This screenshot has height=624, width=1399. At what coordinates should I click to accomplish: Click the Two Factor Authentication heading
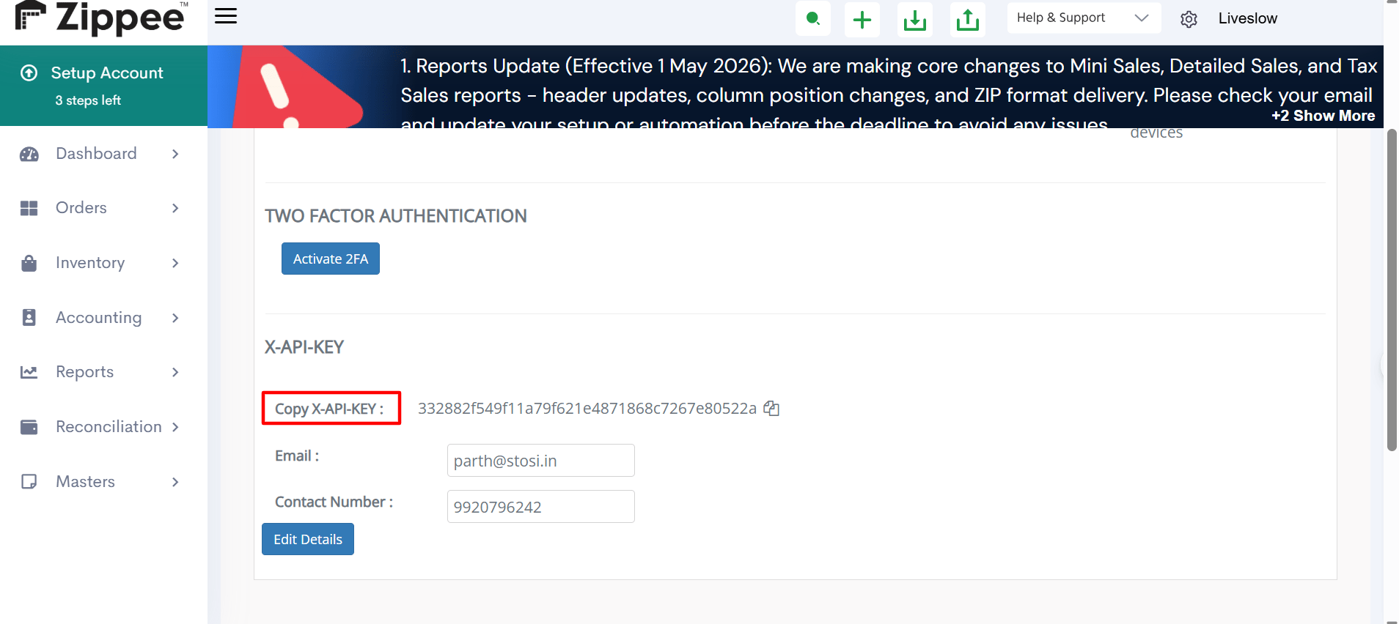click(x=396, y=216)
